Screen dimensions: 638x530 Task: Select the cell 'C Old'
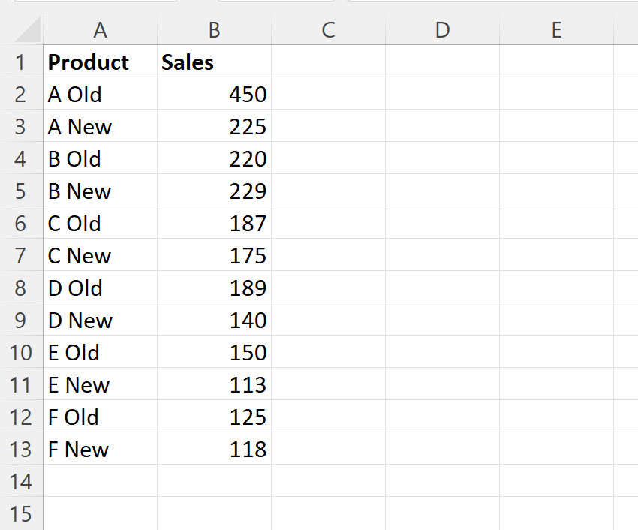pyautogui.click(x=100, y=223)
